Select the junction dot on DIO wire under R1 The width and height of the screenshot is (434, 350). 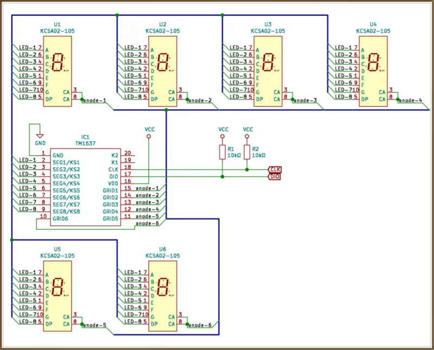click(222, 176)
